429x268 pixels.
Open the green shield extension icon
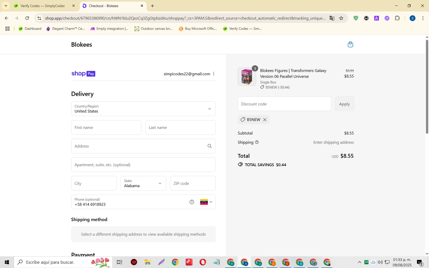[356, 18]
